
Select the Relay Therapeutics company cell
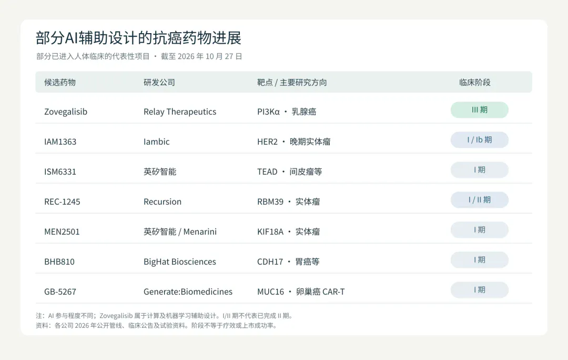coord(180,112)
